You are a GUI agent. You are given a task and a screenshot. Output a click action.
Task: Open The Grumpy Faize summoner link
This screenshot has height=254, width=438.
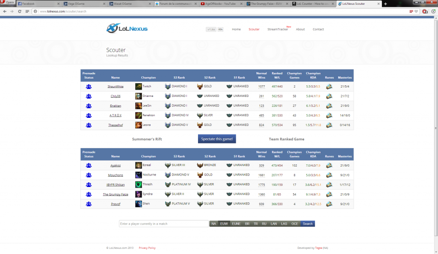(115, 194)
